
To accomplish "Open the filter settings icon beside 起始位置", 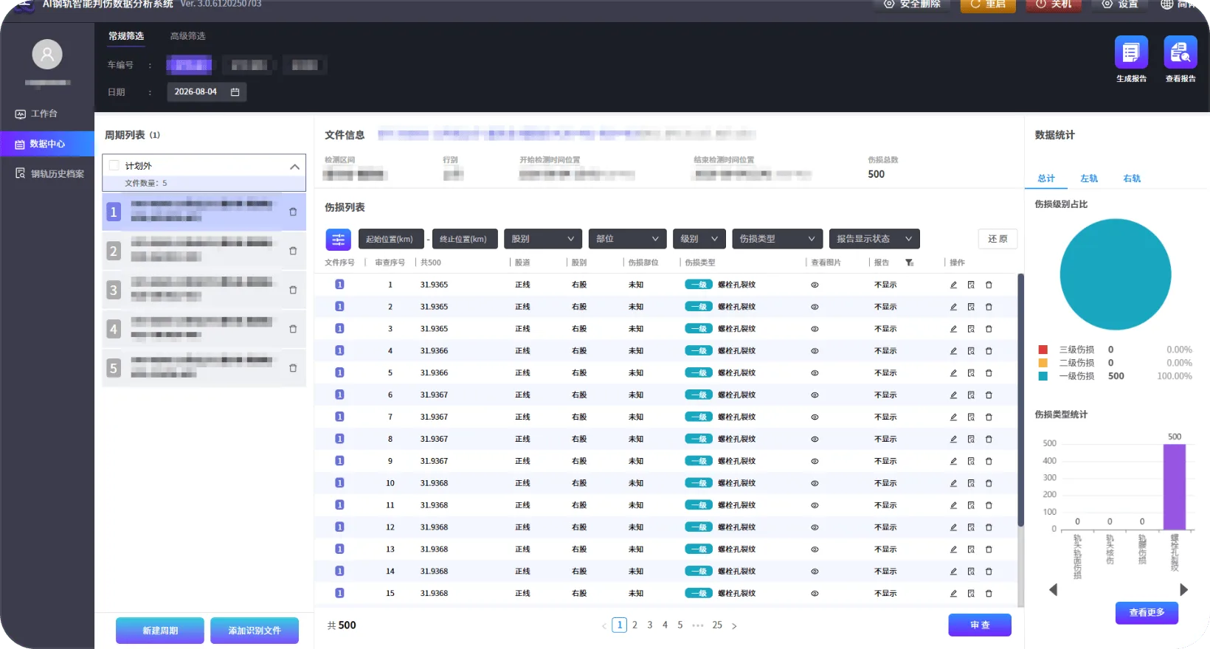I will (338, 239).
